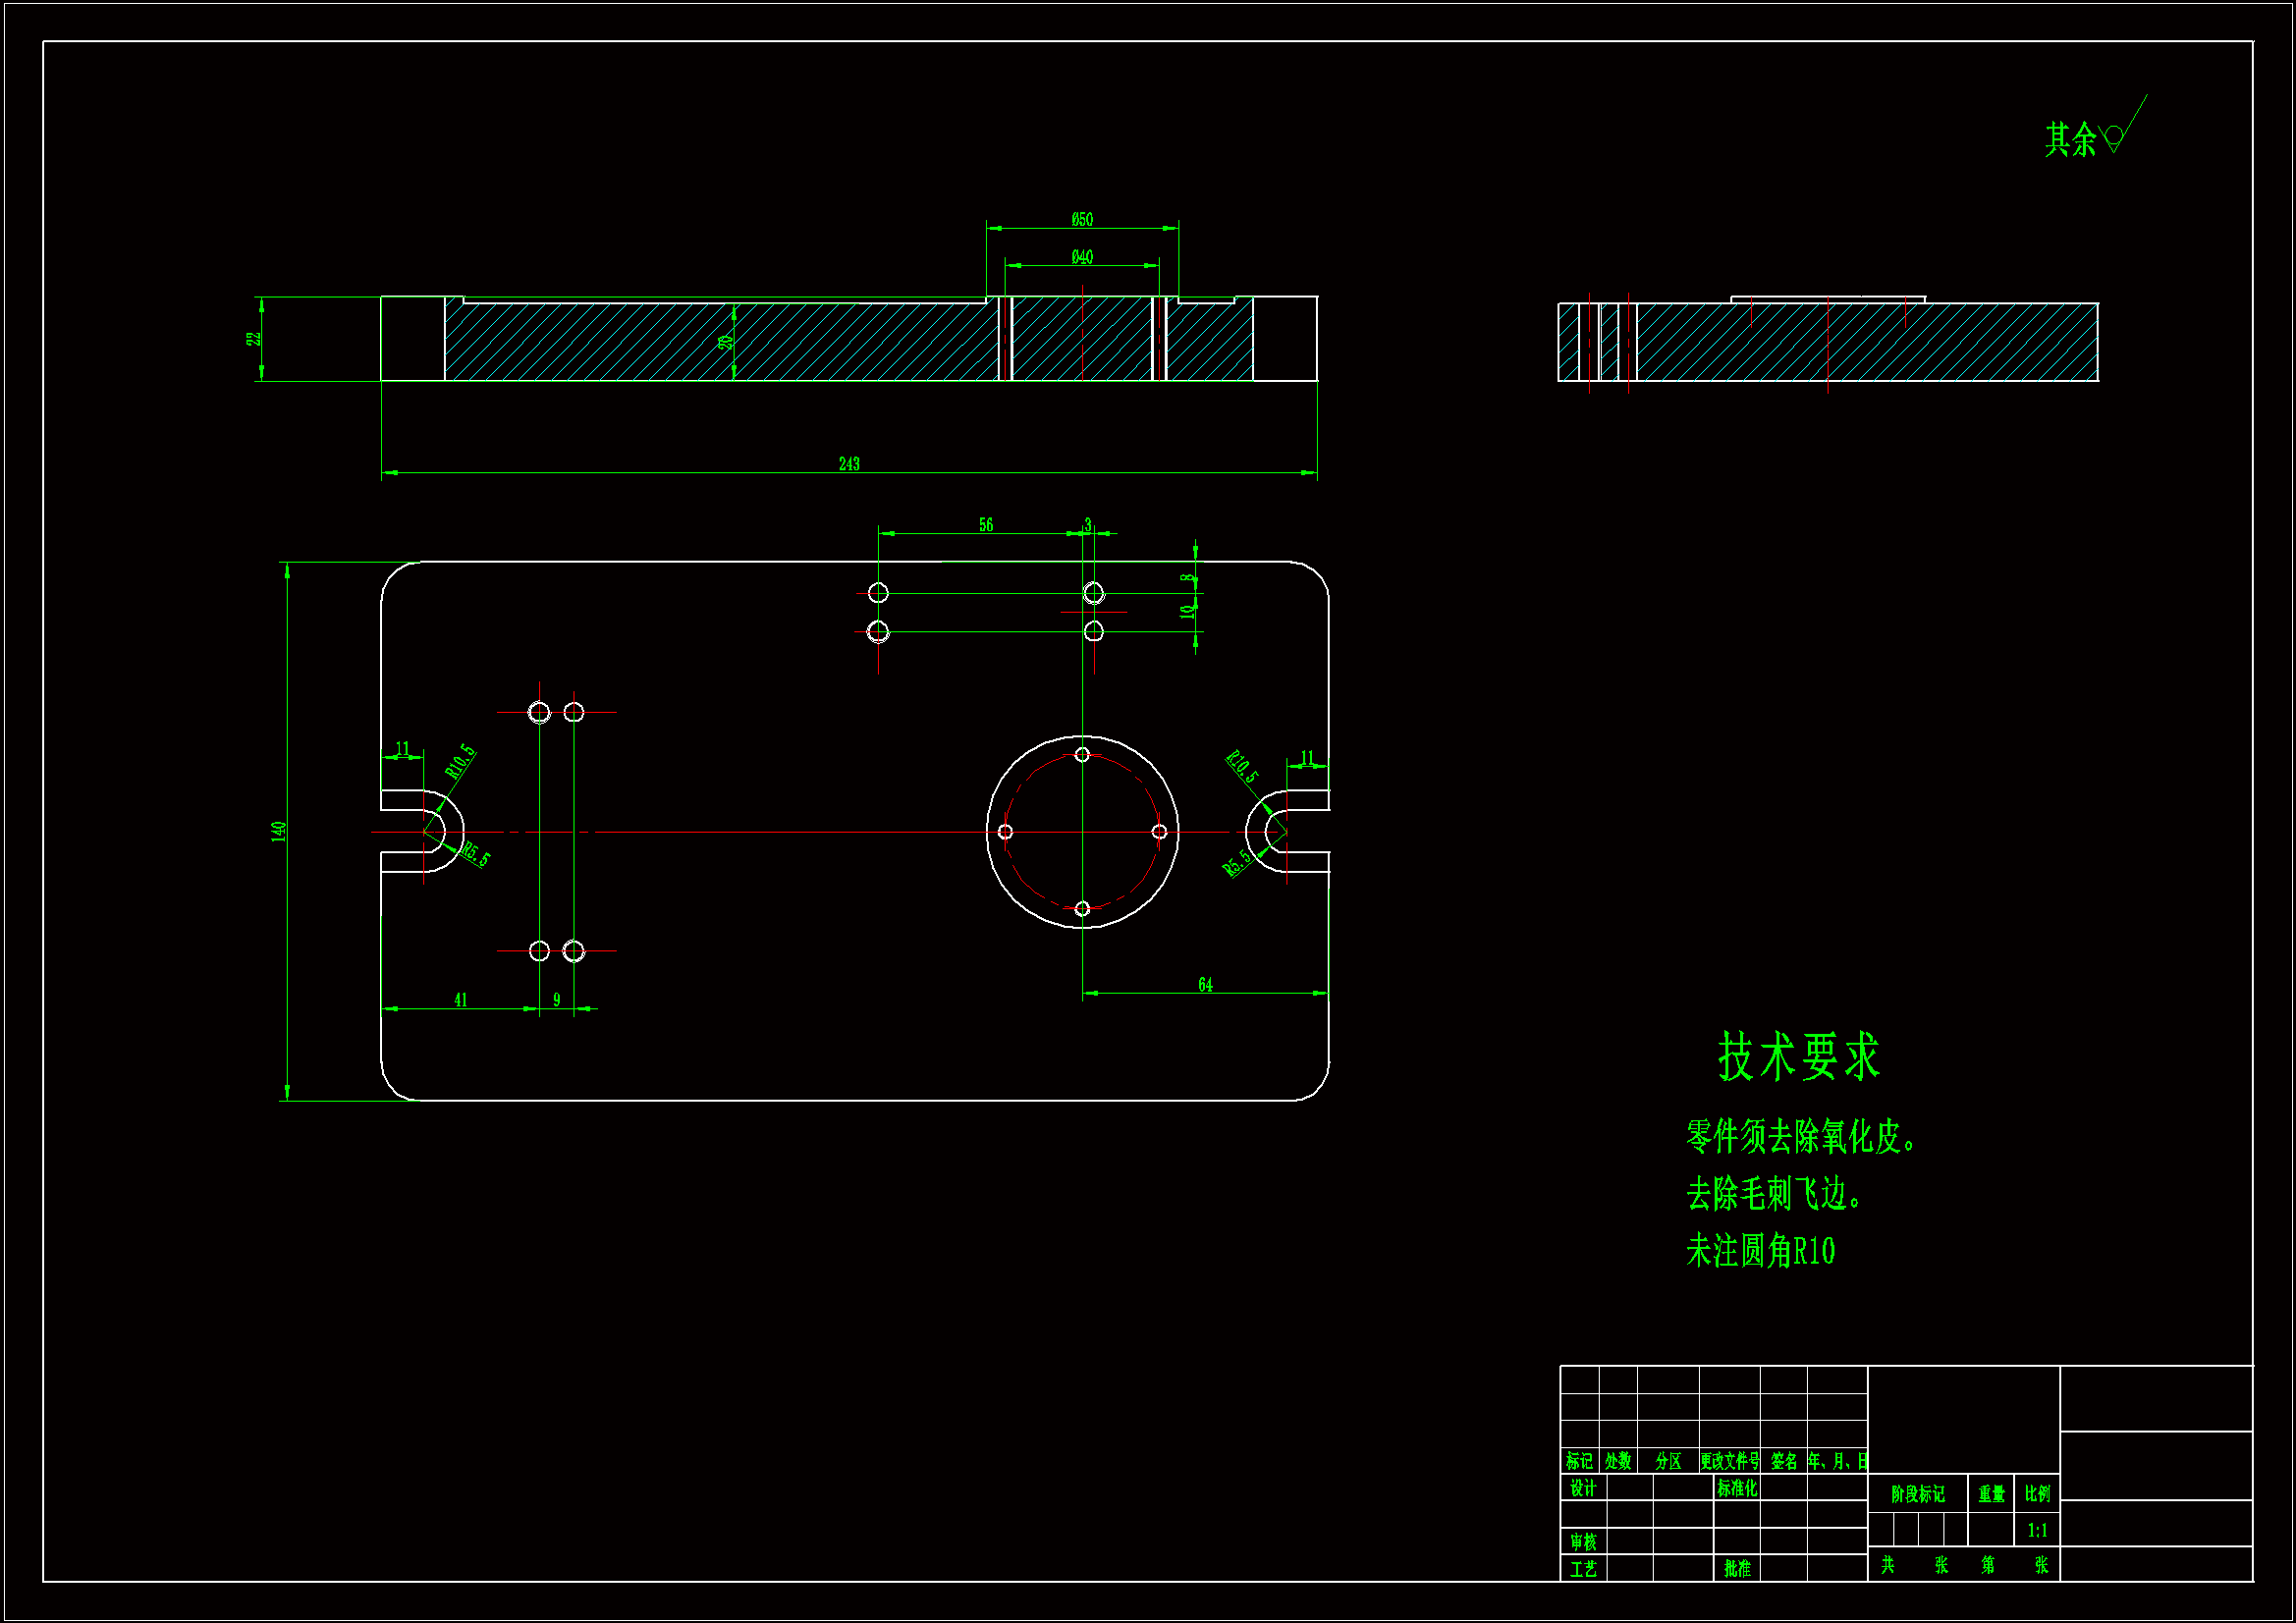The height and width of the screenshot is (1623, 2296).
Task: Select the Ø40 diameter dimension label
Action: pos(1082,257)
